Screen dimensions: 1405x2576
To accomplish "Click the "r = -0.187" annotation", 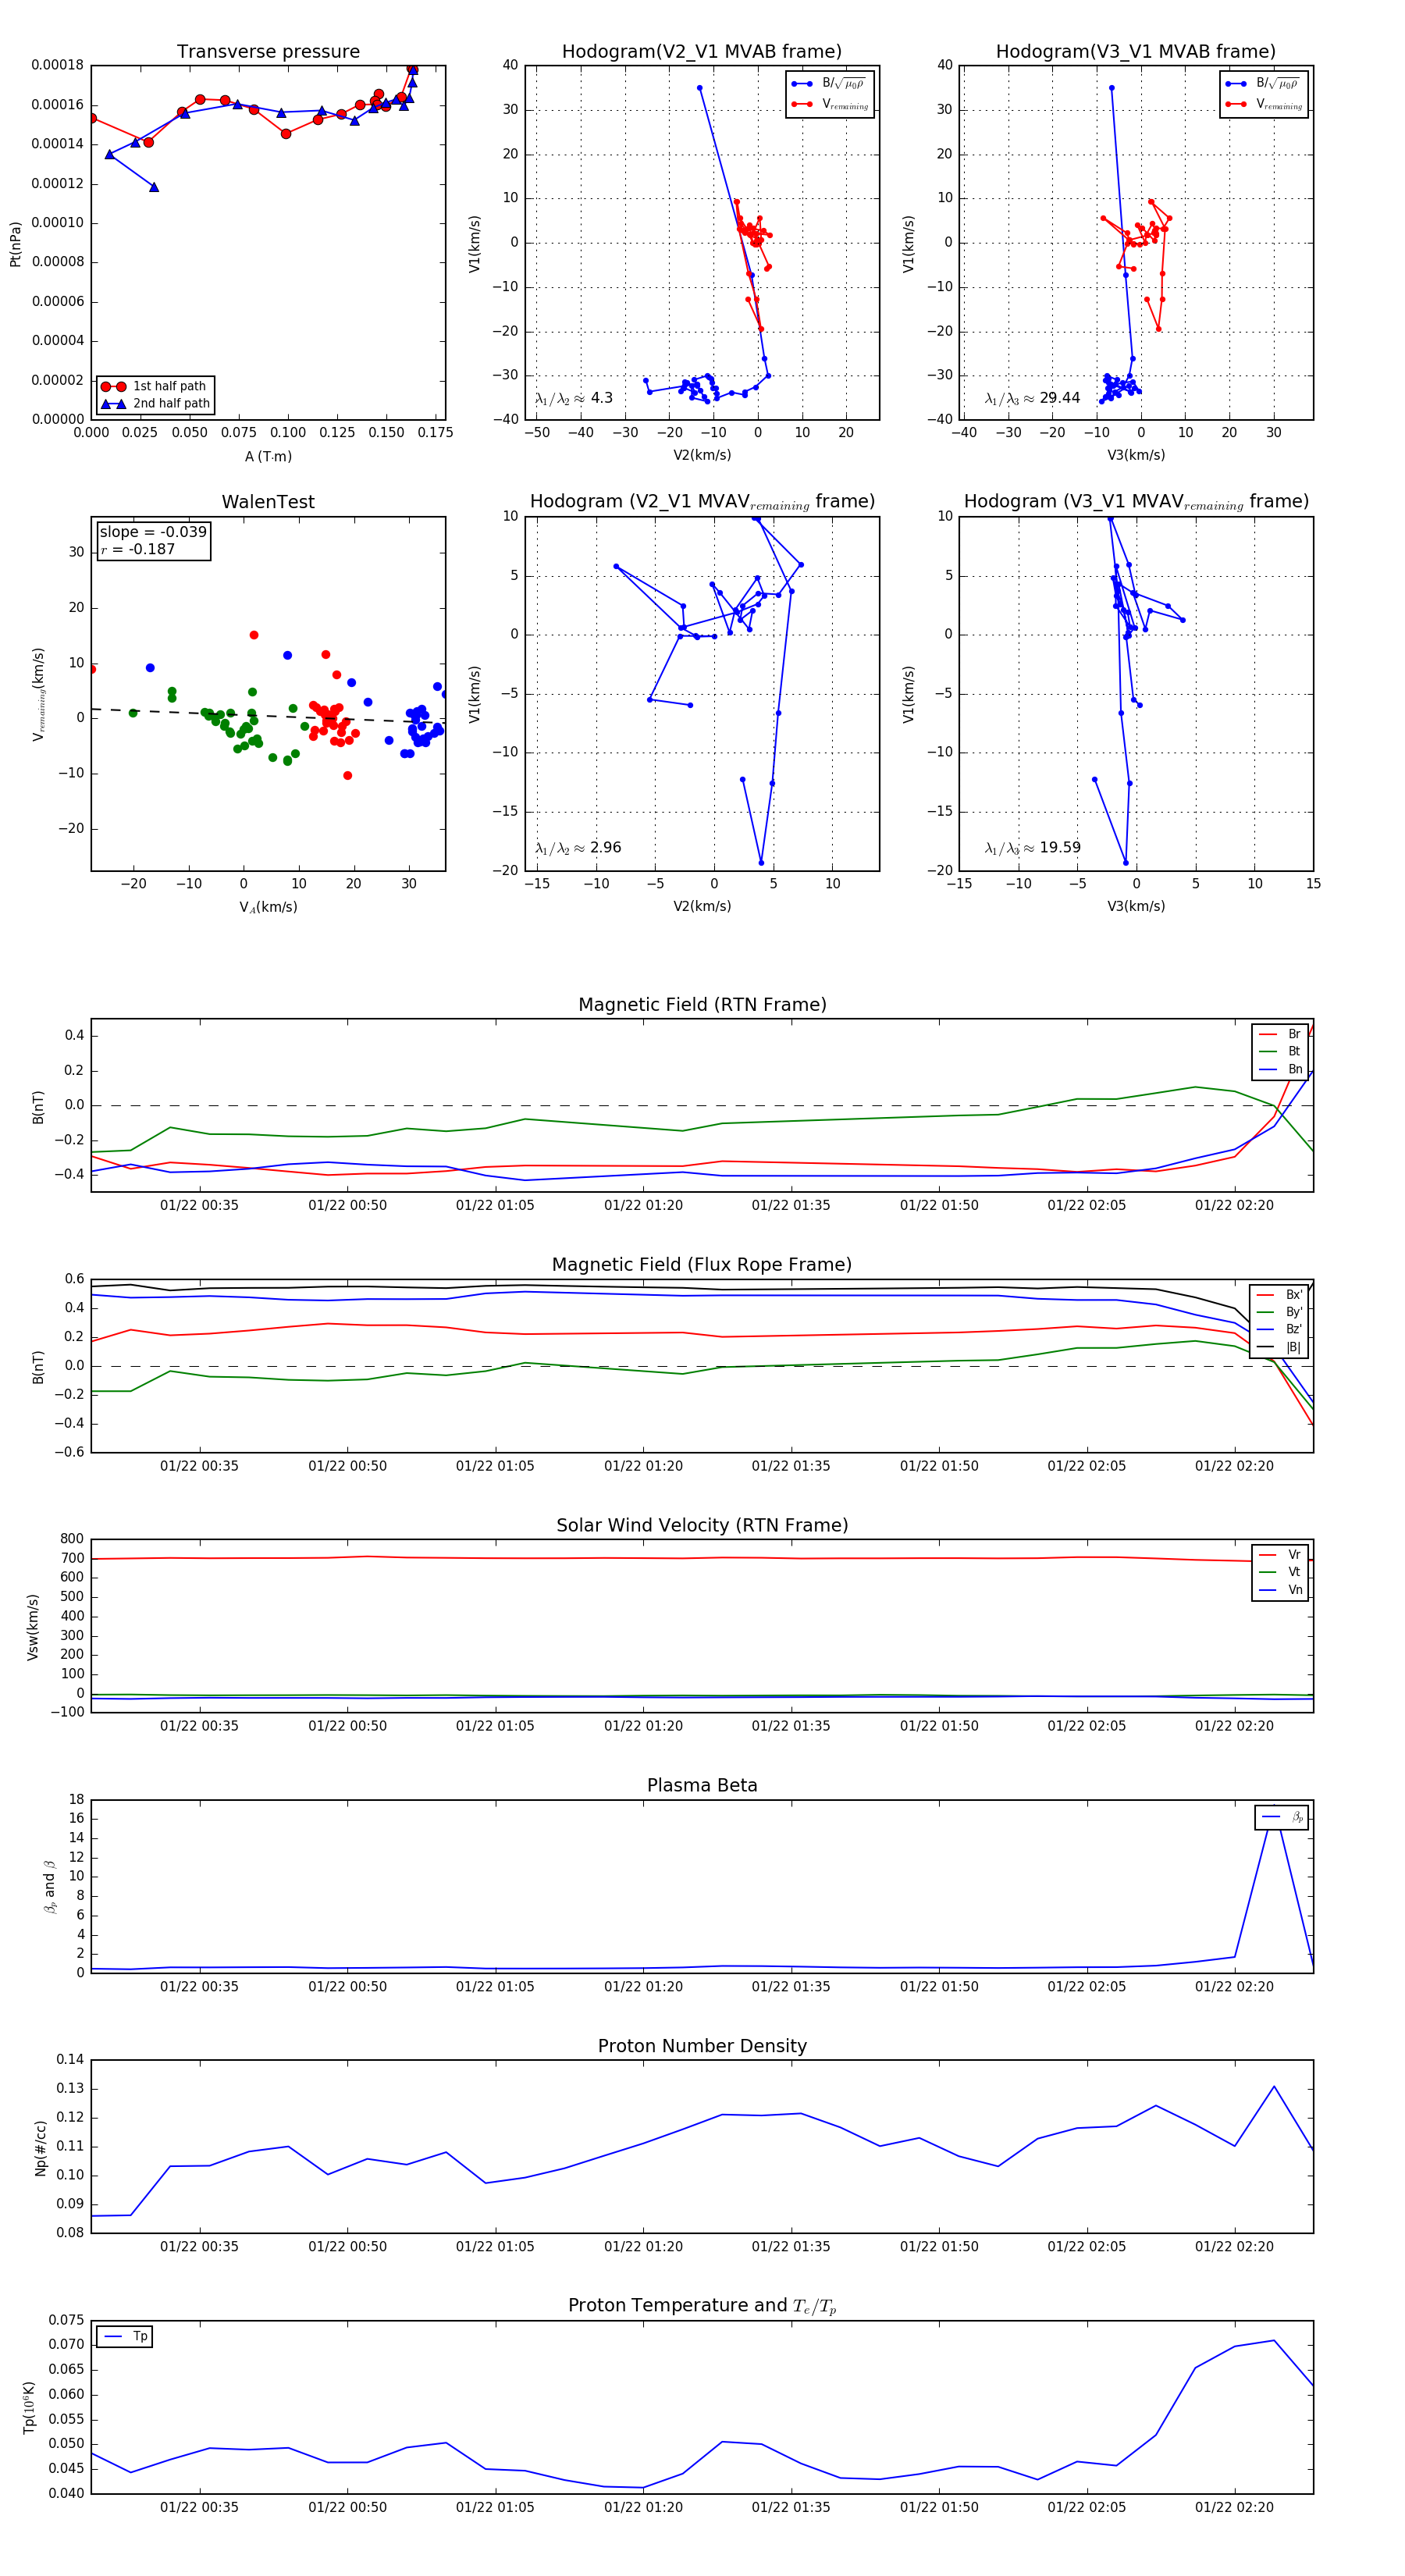I will (137, 549).
